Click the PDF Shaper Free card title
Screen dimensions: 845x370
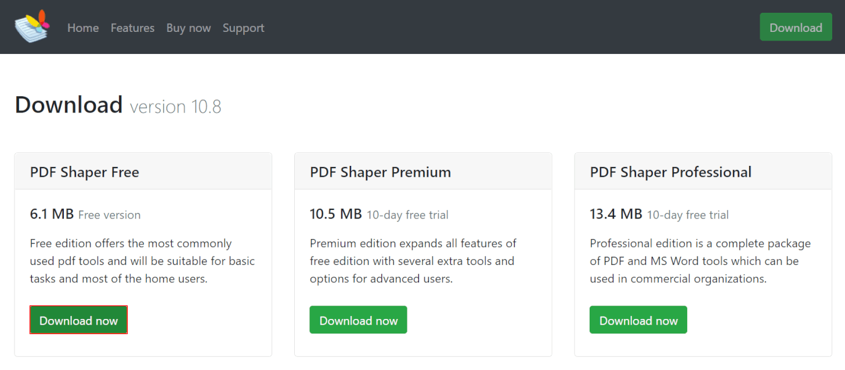click(x=85, y=172)
